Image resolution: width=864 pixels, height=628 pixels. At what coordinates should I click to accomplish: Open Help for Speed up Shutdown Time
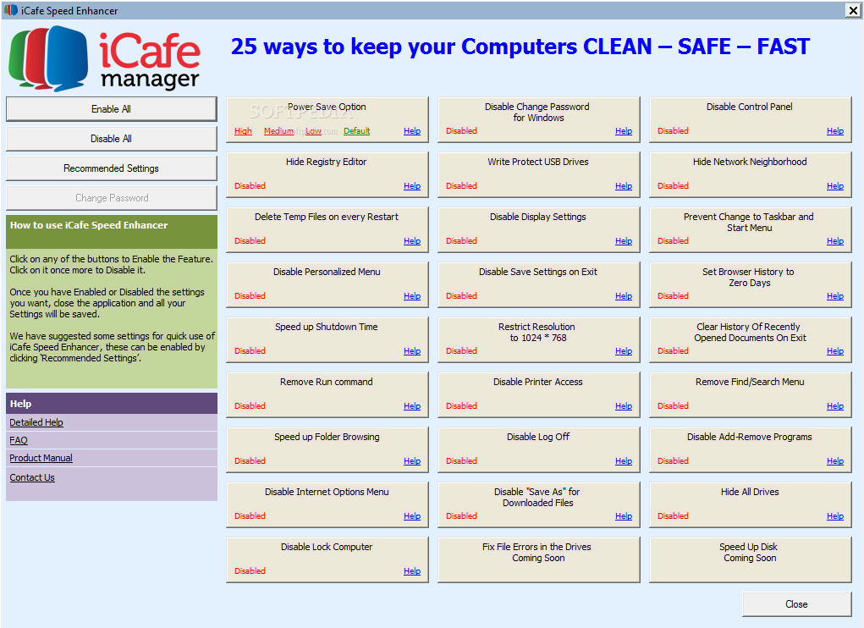coord(412,351)
